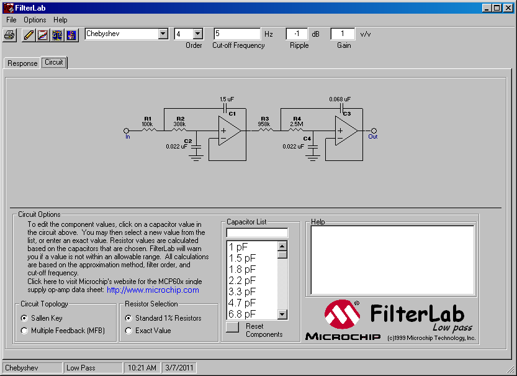The width and height of the screenshot is (517, 376).
Task: Click the 0.022 uF value of capacitor C2
Action: click(x=176, y=146)
